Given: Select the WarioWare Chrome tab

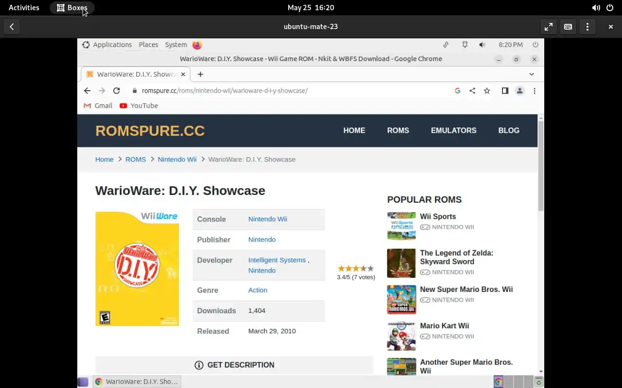Looking at the screenshot, I should (x=135, y=74).
